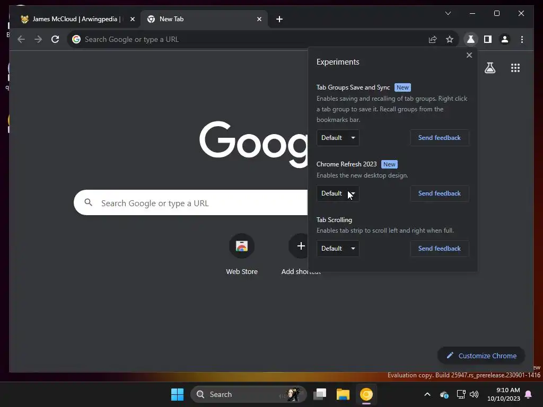Open Chrome Refresh 2023 Default dropdown
543x407 pixels.
click(338, 193)
